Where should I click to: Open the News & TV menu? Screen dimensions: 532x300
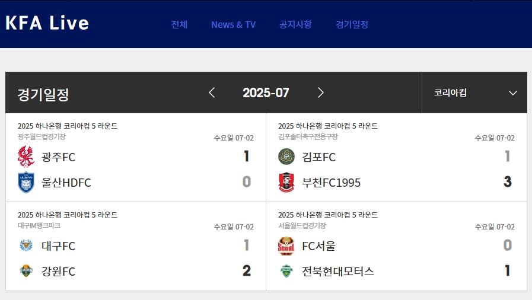coord(234,25)
